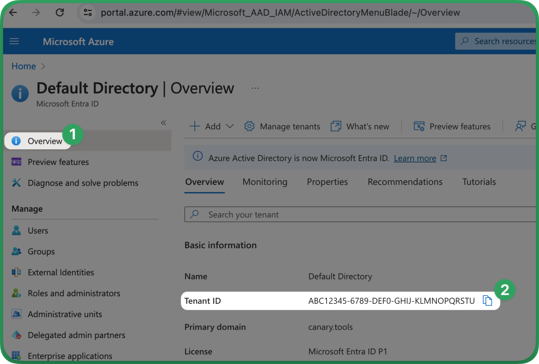Screen dimensions: 539x364
Task: Switch to the Overview tab
Action: pyautogui.click(x=205, y=182)
